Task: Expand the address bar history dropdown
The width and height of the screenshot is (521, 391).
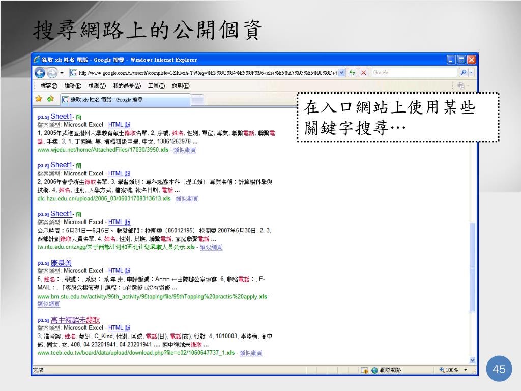Action: coord(341,72)
